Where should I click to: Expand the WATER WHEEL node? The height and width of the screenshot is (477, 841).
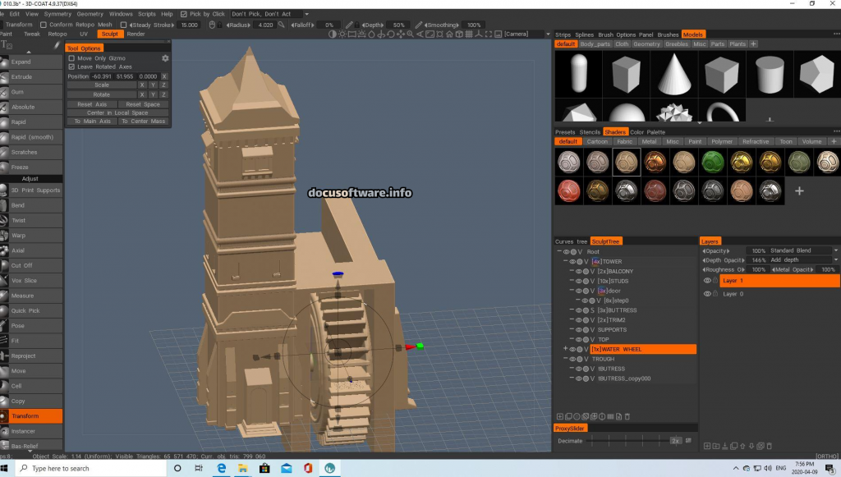(565, 349)
